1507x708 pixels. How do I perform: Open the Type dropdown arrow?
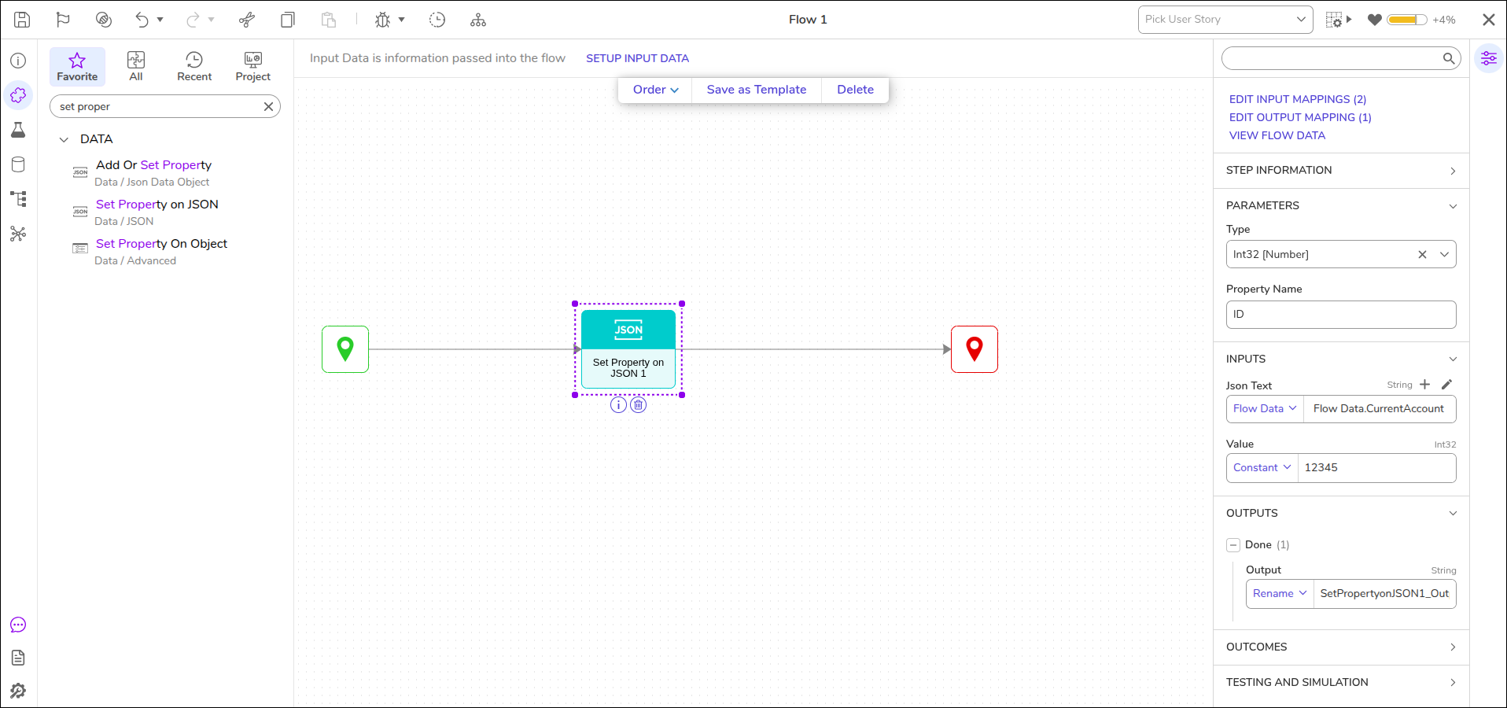[1444, 254]
